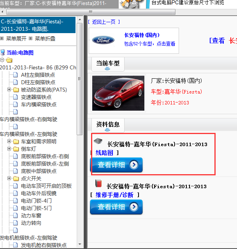Click the tree panel scroll down arrow
Viewport: 237px width, 249px height.
(x=80, y=244)
